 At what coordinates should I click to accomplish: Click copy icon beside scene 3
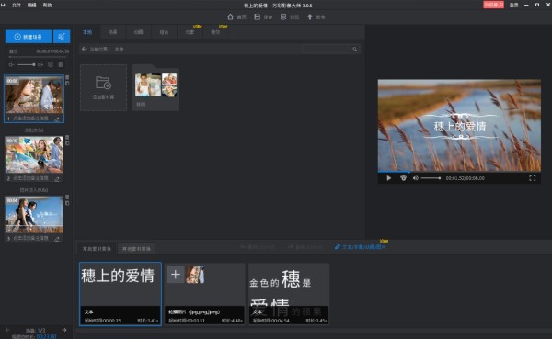tap(67, 203)
